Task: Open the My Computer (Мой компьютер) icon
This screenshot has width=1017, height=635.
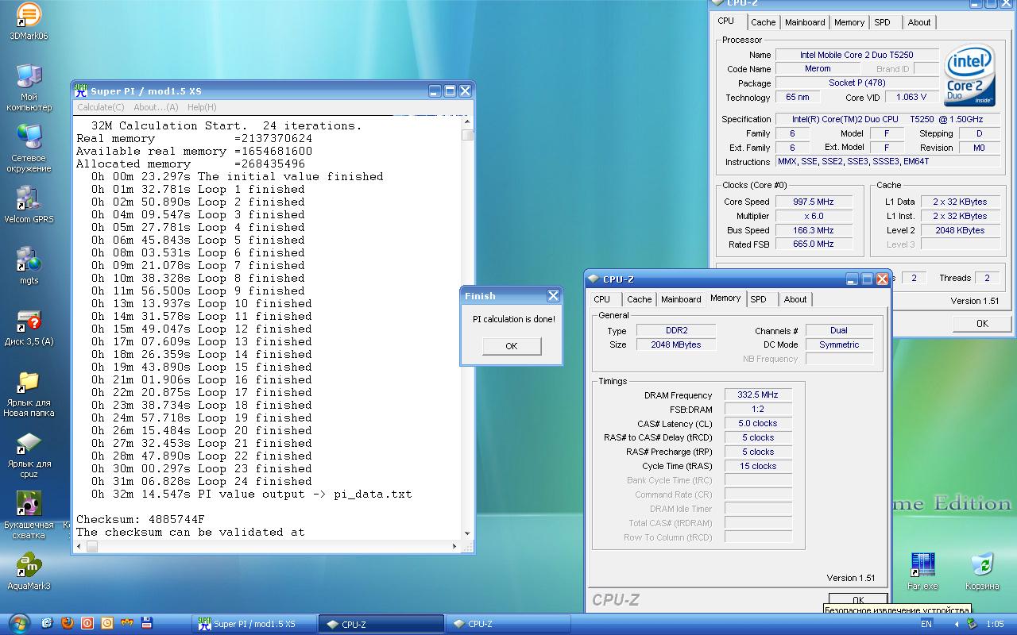Action: [29, 87]
